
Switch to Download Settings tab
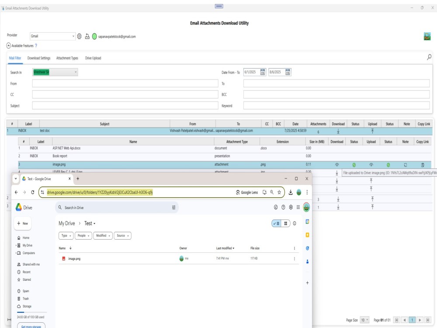[x=39, y=58]
